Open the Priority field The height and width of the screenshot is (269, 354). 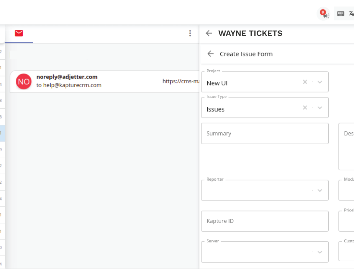tap(346, 221)
